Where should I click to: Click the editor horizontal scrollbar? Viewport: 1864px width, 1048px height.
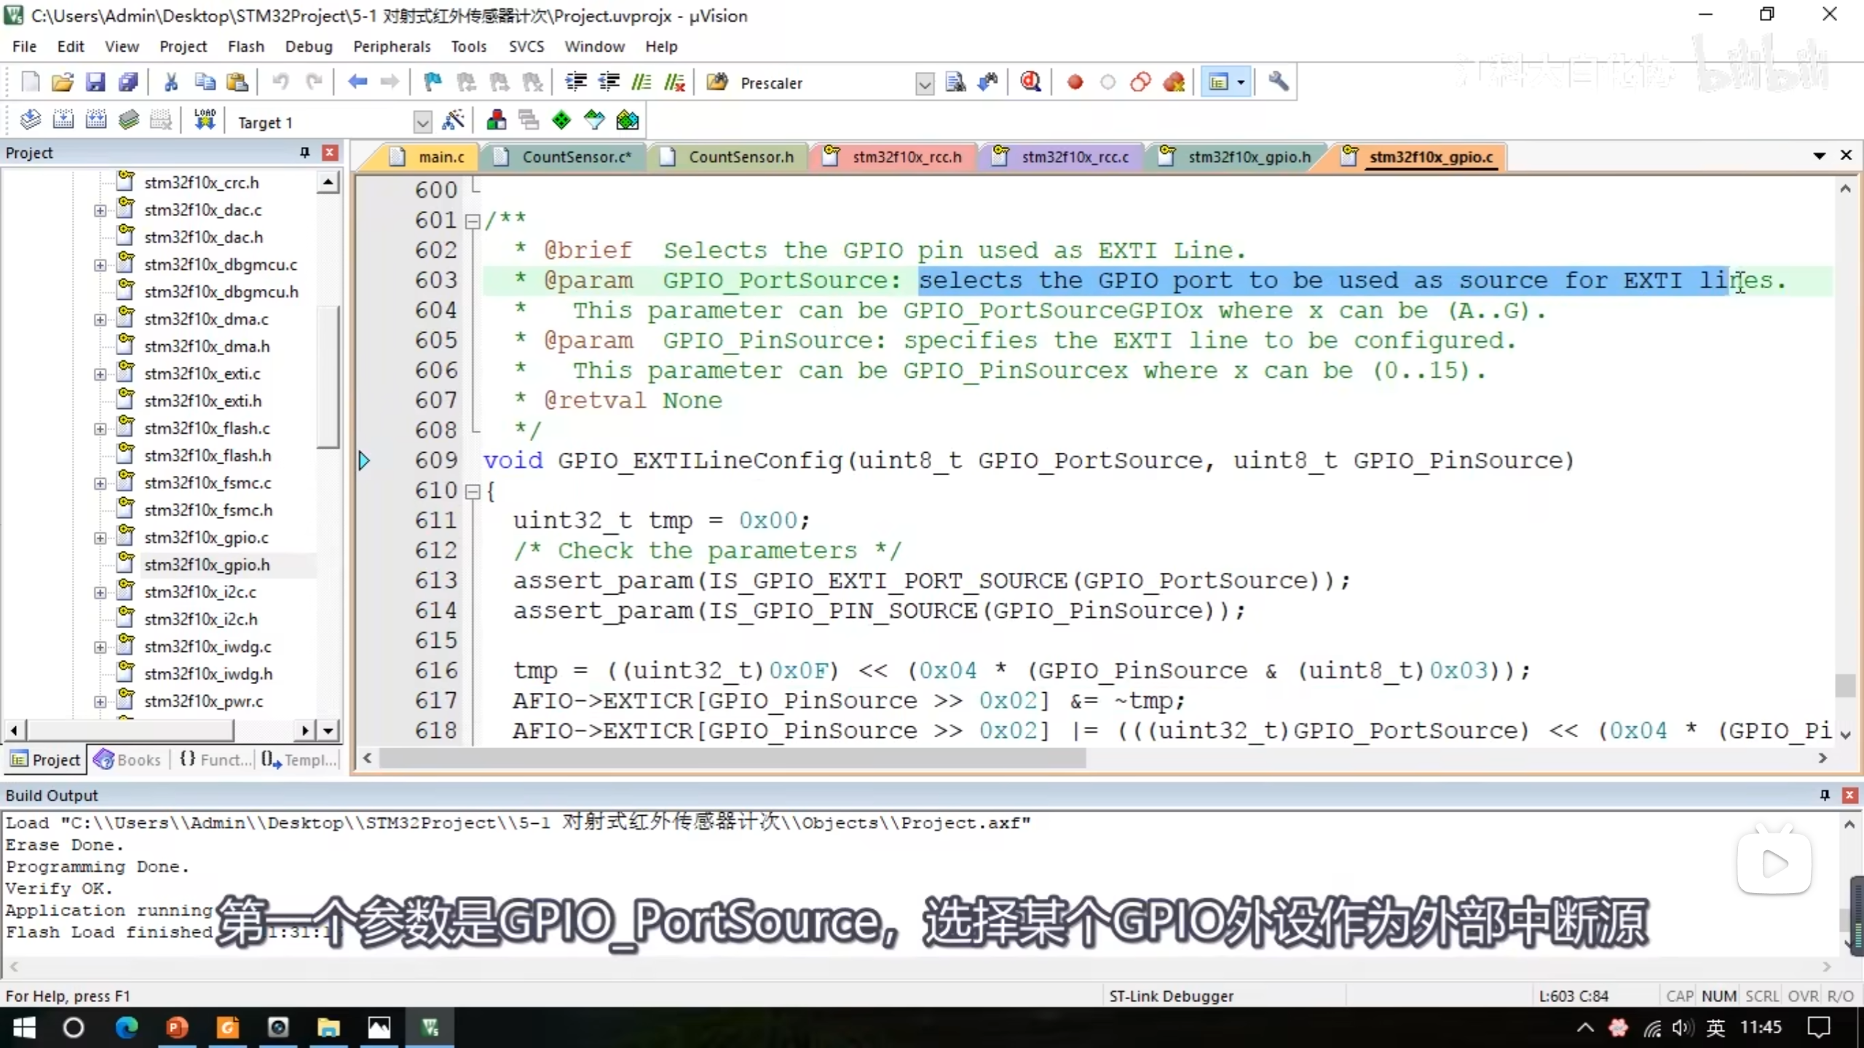click(x=732, y=758)
